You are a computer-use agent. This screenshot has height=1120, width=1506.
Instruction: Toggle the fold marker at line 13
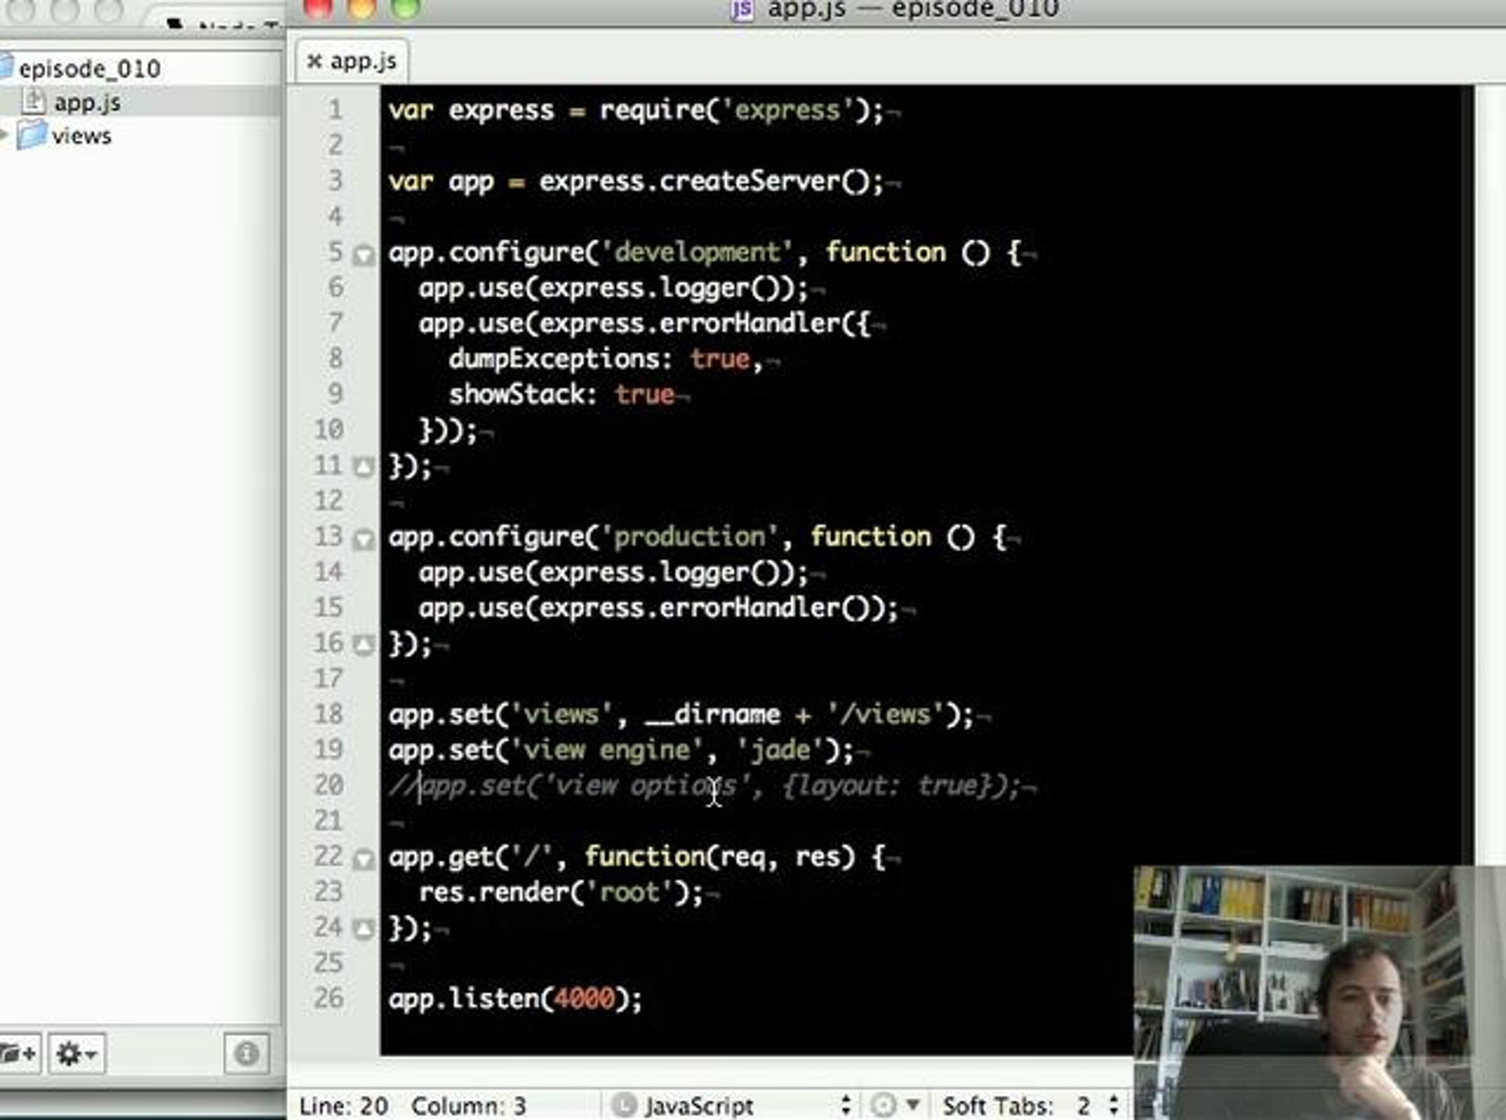[363, 539]
